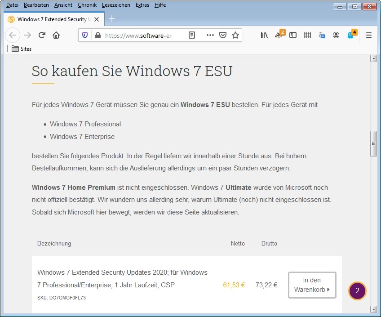The height and width of the screenshot is (317, 381).
Task: Open the hamburger application menu
Action: 368,35
